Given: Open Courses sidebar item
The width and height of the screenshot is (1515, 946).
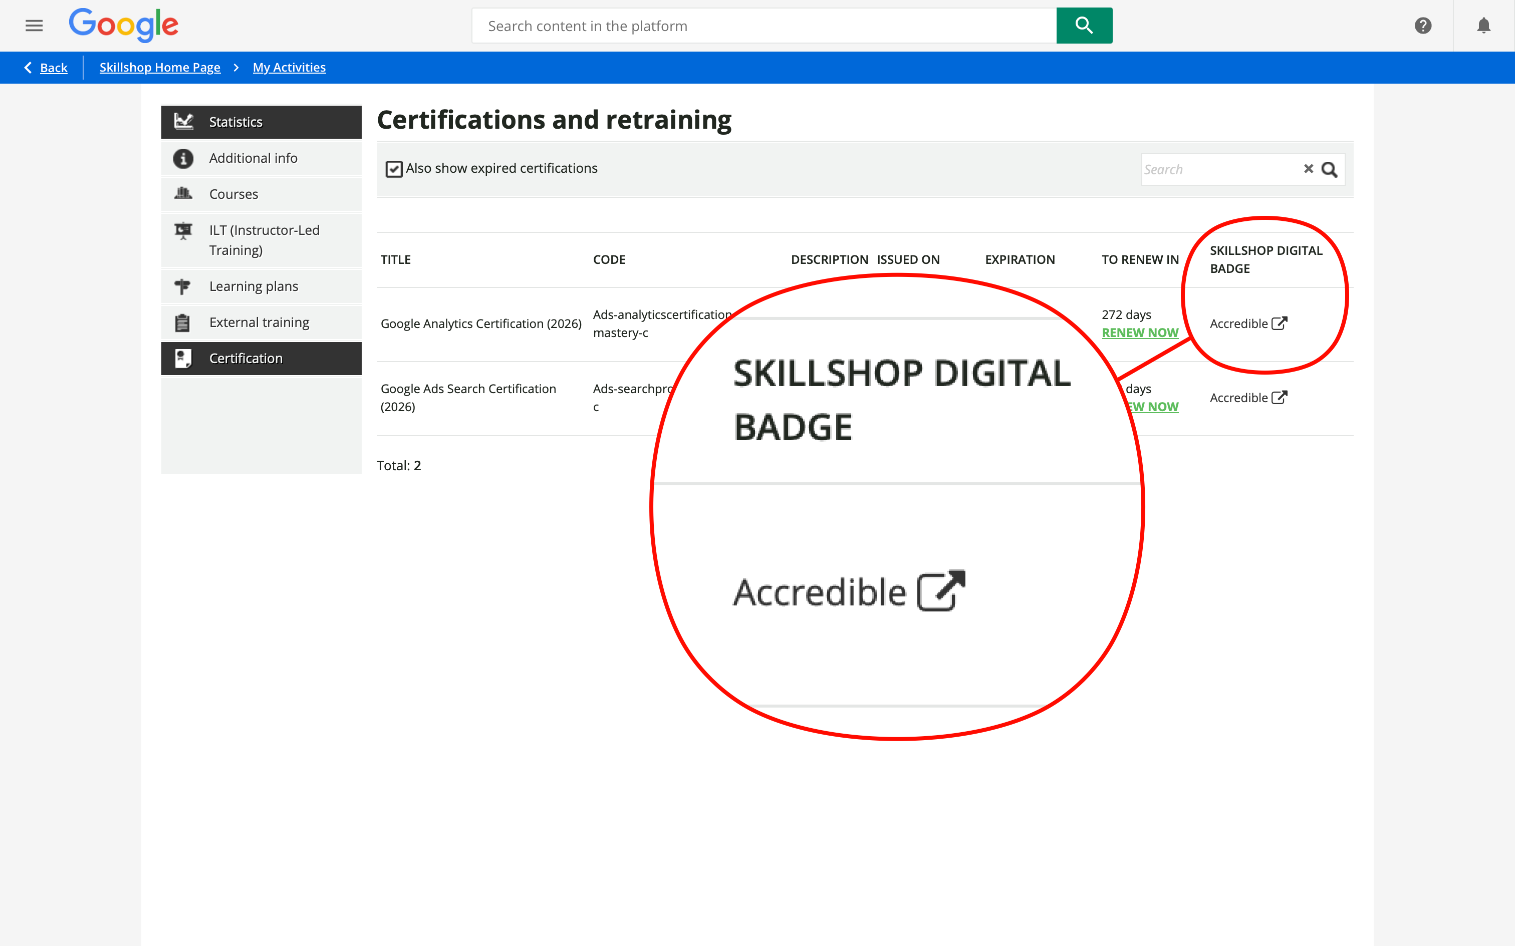Looking at the screenshot, I should (262, 194).
